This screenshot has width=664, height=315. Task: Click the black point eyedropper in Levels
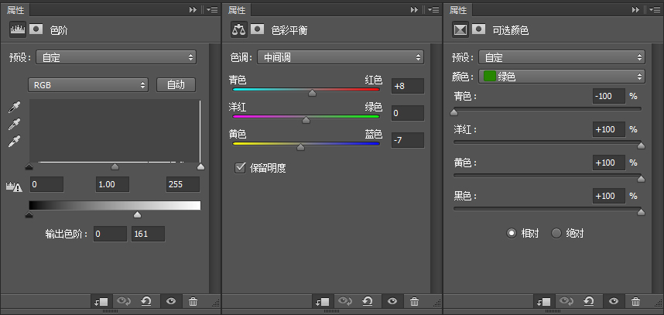point(14,108)
